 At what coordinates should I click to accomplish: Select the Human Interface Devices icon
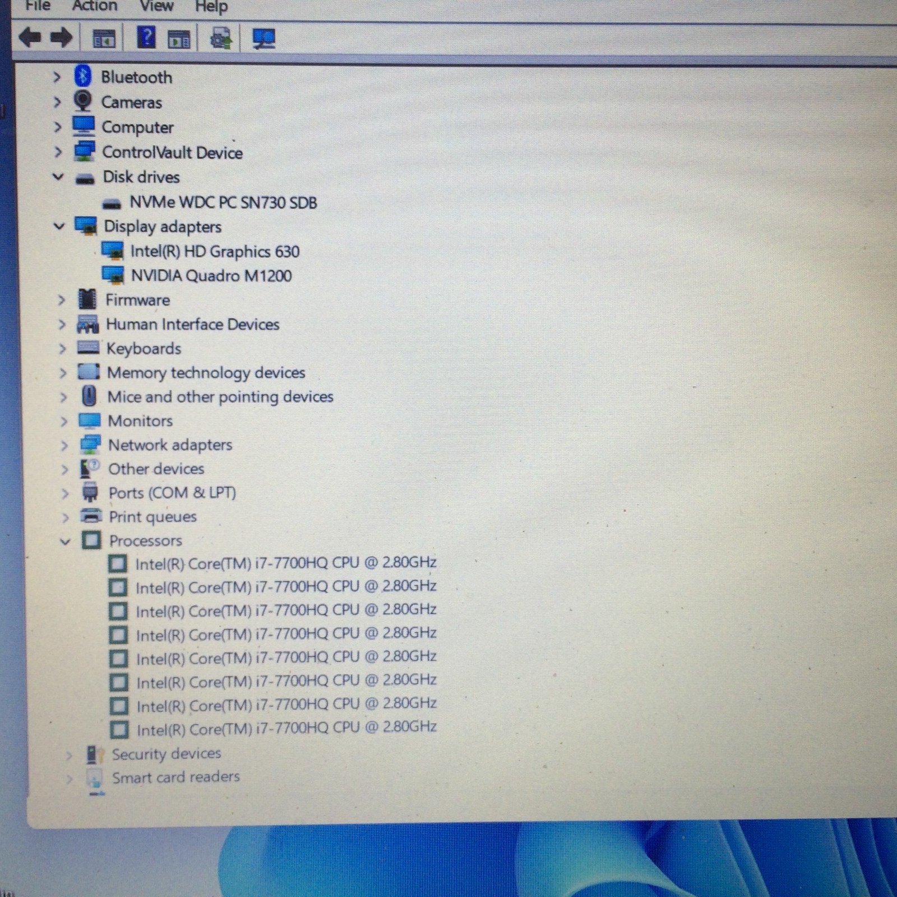click(x=88, y=324)
